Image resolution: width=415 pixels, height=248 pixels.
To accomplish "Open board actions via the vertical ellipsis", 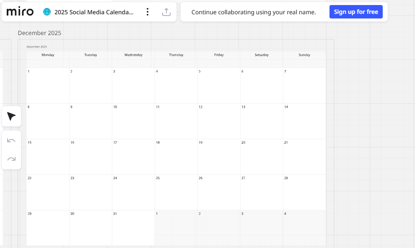I will pos(148,12).
